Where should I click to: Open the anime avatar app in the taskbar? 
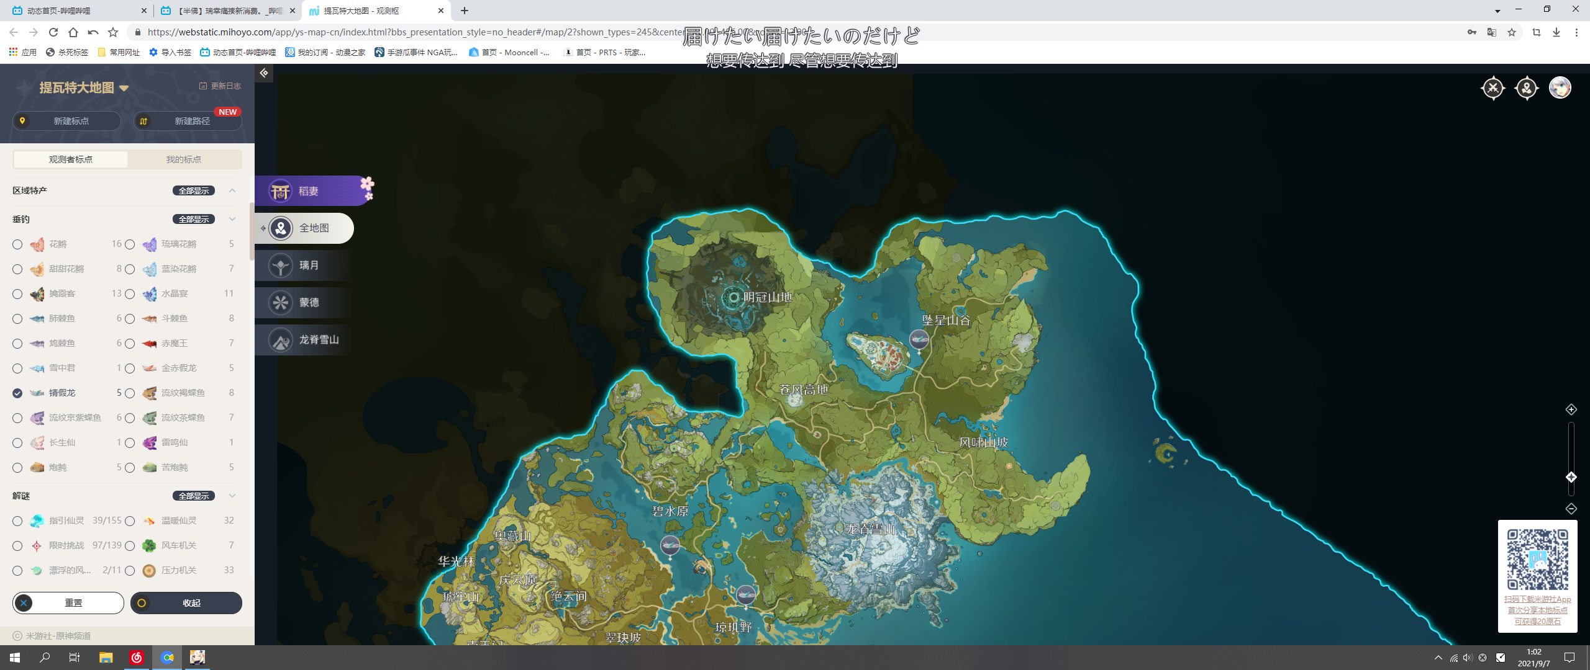pyautogui.click(x=198, y=658)
